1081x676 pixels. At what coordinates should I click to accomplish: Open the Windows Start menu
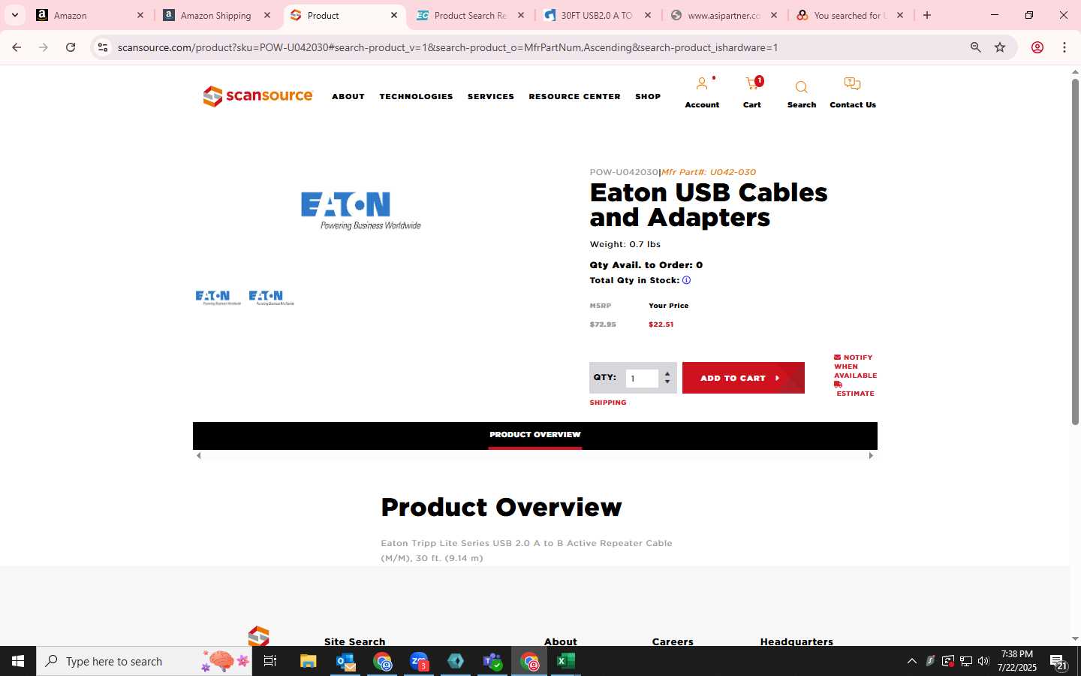[x=18, y=661]
